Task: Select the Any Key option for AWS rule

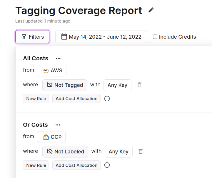Action: click(117, 85)
